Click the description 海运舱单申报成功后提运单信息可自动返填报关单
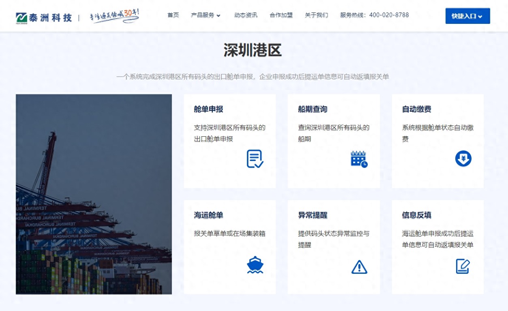The image size is (508, 311). point(438,239)
